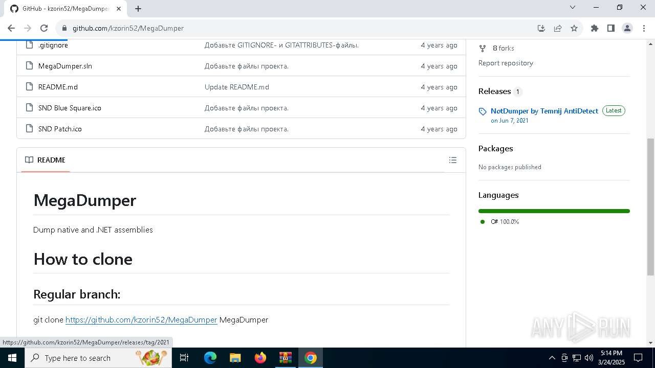Close the GitHub MegaDumper tab
This screenshot has width=655, height=368.
tap(119, 9)
